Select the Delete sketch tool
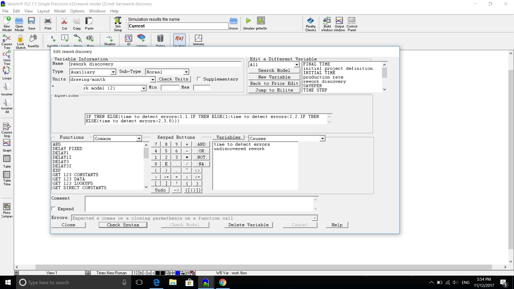The image size is (514, 289). (x=160, y=40)
